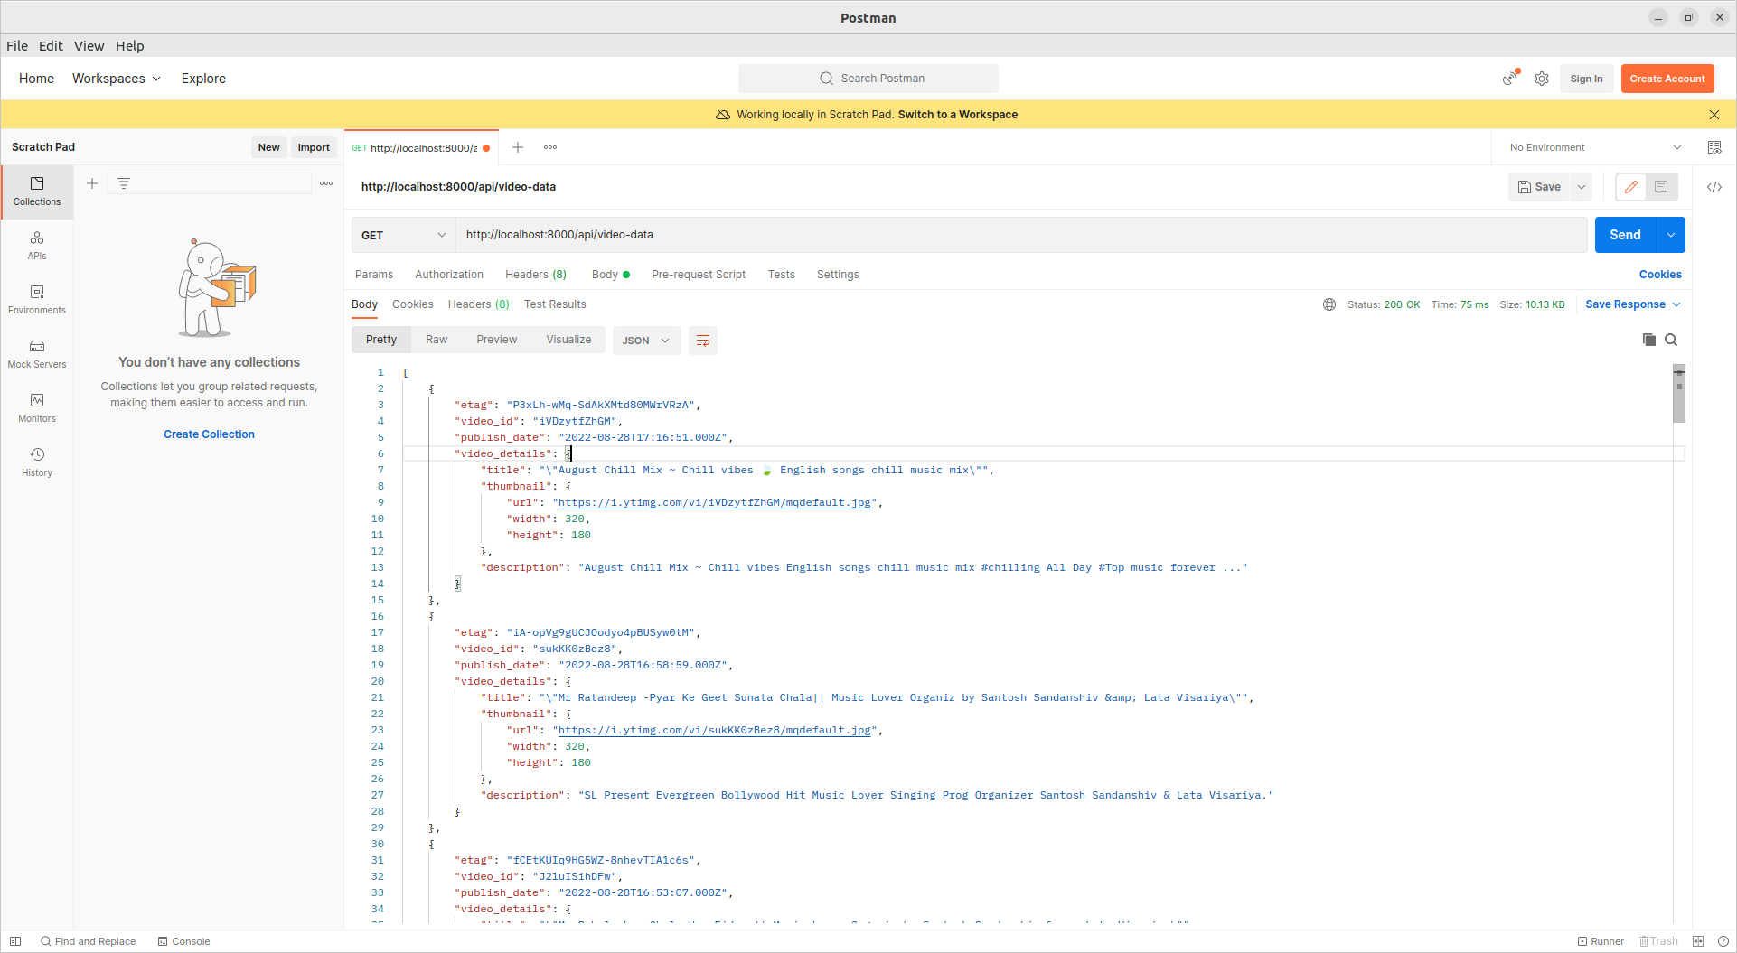Open the No Environment dropdown
This screenshot has height=953, width=1737.
tap(1595, 147)
